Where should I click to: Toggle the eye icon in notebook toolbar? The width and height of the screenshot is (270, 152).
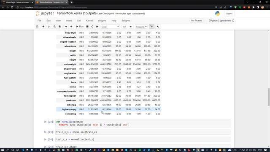click(x=131, y=27)
